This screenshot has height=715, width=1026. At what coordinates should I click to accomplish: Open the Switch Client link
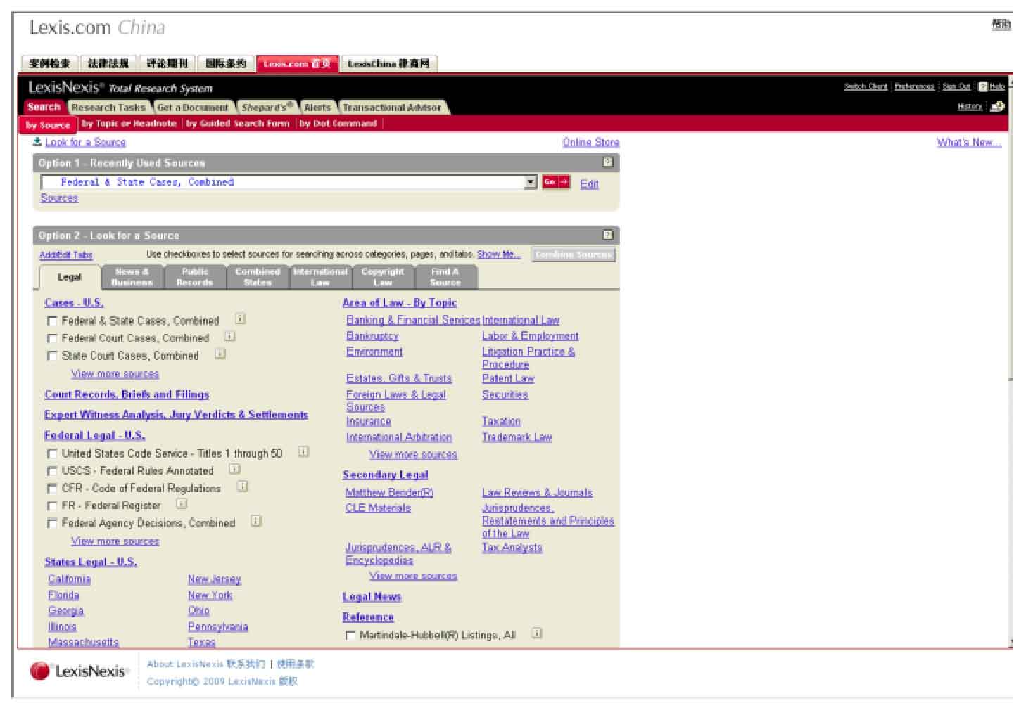pos(866,86)
